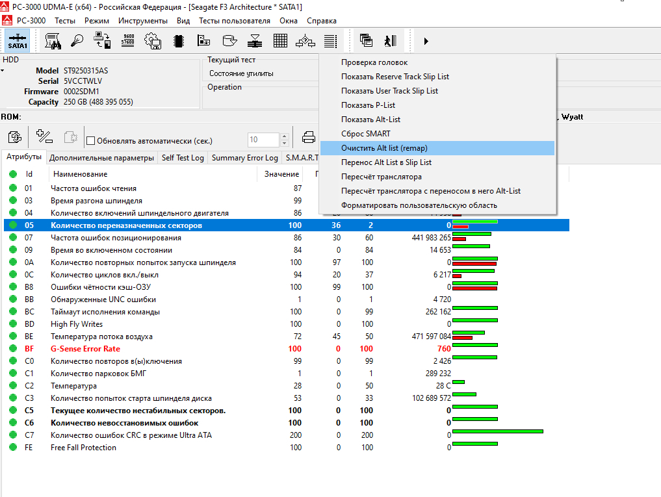Open the 9600/57600 baud rate settings icon
Image resolution: width=661 pixels, height=497 pixels.
tap(128, 41)
